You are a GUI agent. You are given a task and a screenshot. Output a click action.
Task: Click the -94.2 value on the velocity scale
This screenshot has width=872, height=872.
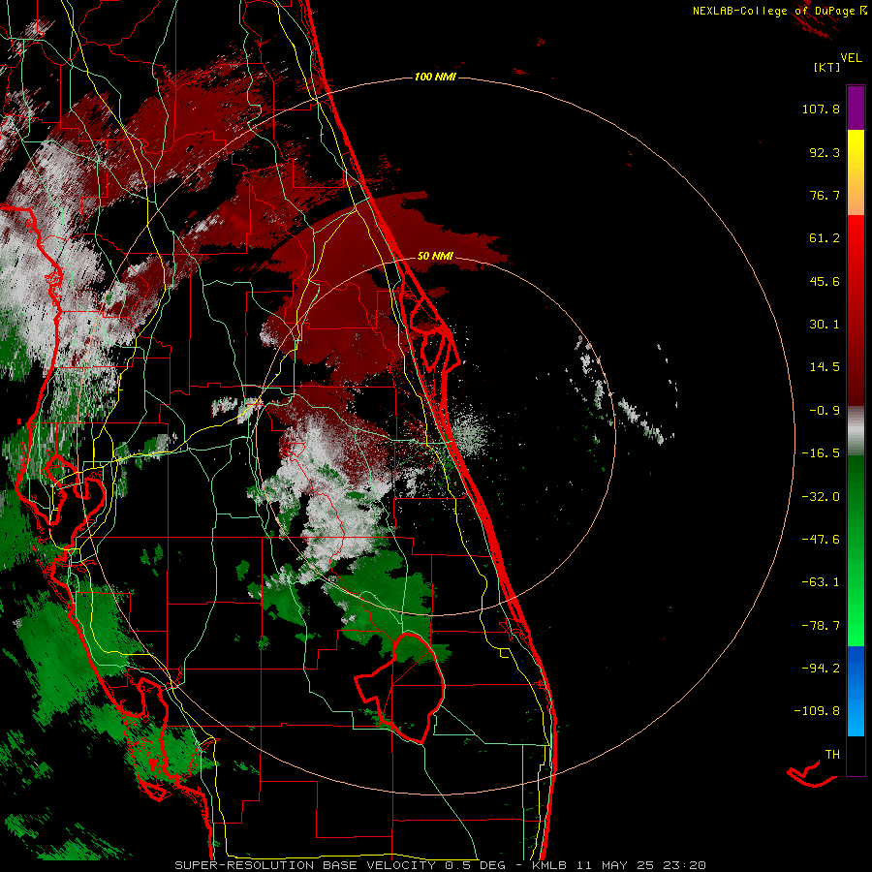click(x=821, y=668)
